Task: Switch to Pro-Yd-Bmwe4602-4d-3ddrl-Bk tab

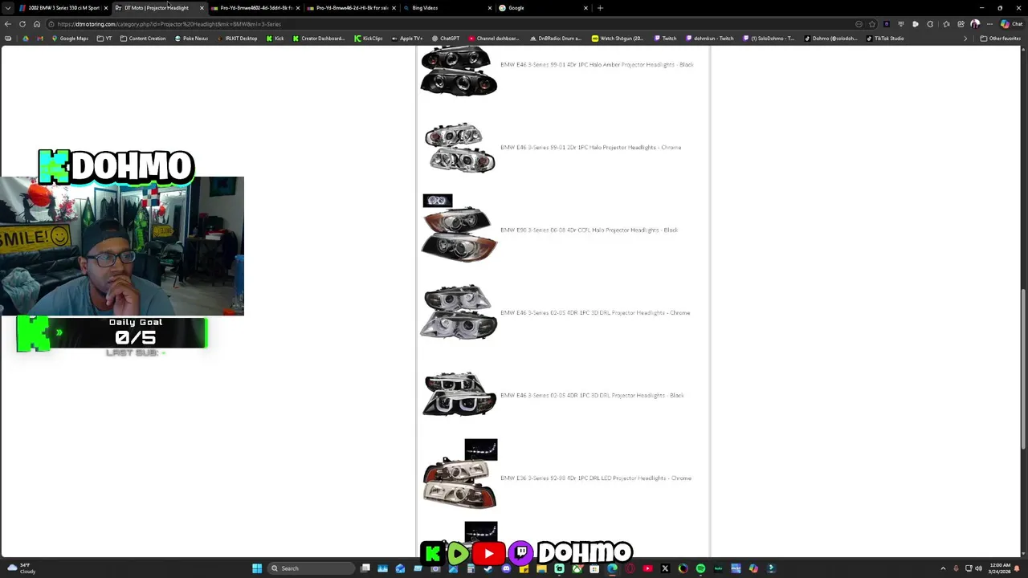Action: (x=255, y=8)
